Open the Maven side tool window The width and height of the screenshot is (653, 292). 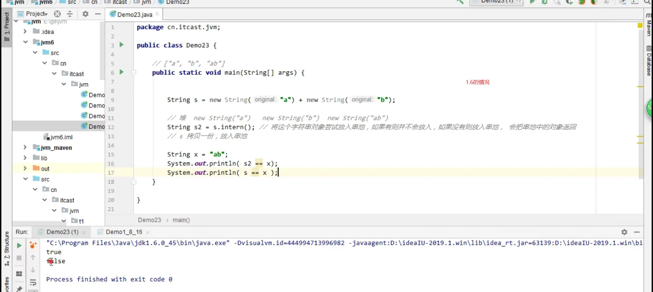click(649, 25)
